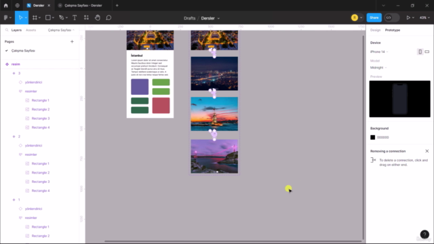Open Frame tool options dropdown arrow

tap(39, 18)
